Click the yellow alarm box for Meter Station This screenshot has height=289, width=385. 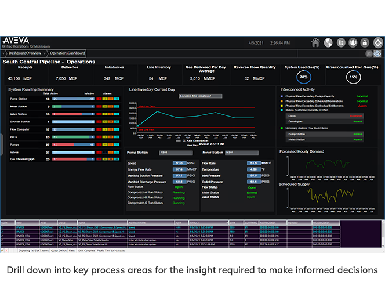[105, 106]
